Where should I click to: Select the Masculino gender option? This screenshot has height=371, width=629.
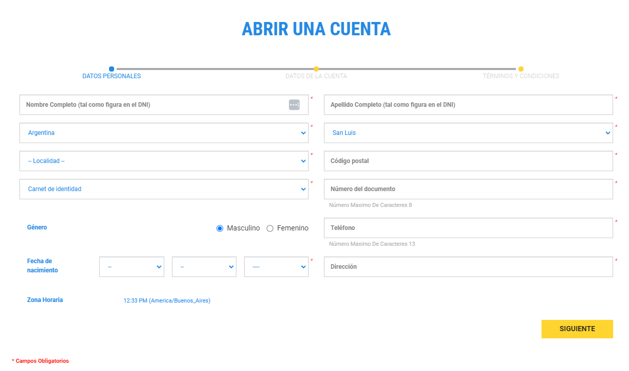tap(220, 228)
